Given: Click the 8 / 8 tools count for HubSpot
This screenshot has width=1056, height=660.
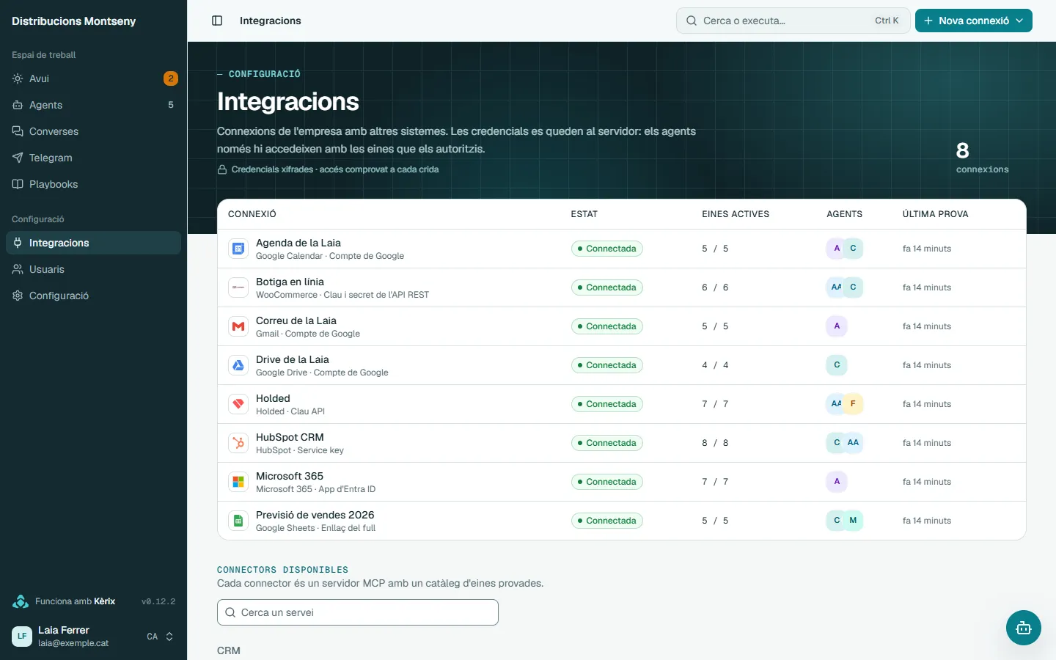Looking at the screenshot, I should tap(715, 443).
